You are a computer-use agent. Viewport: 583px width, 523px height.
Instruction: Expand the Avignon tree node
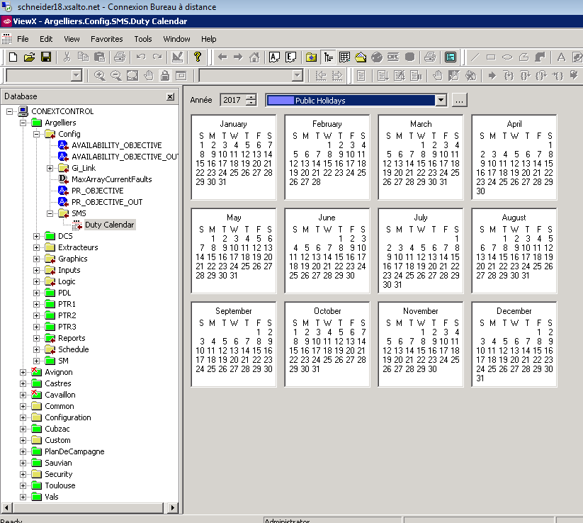(23, 372)
